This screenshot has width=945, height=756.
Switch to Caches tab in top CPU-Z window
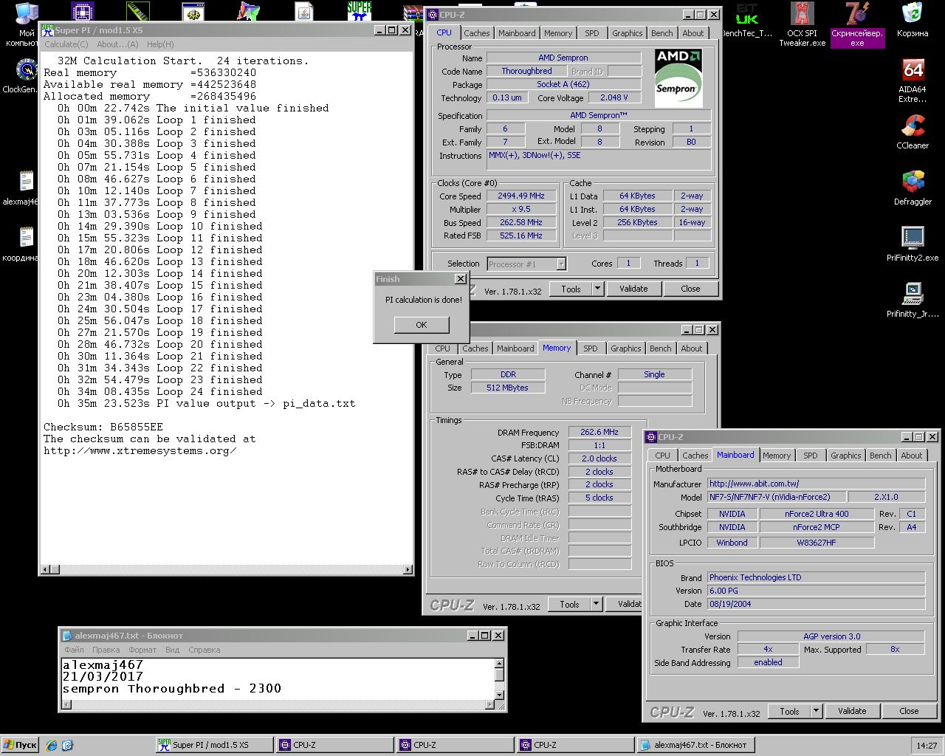(x=476, y=33)
